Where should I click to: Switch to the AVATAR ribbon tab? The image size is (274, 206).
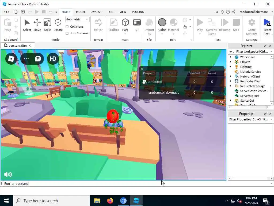coord(96,12)
